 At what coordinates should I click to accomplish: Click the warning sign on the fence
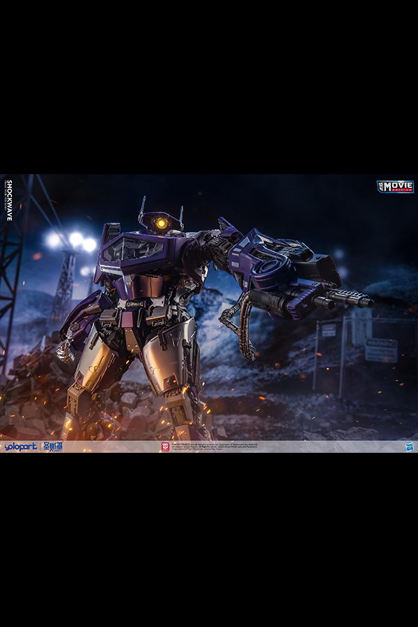380,350
